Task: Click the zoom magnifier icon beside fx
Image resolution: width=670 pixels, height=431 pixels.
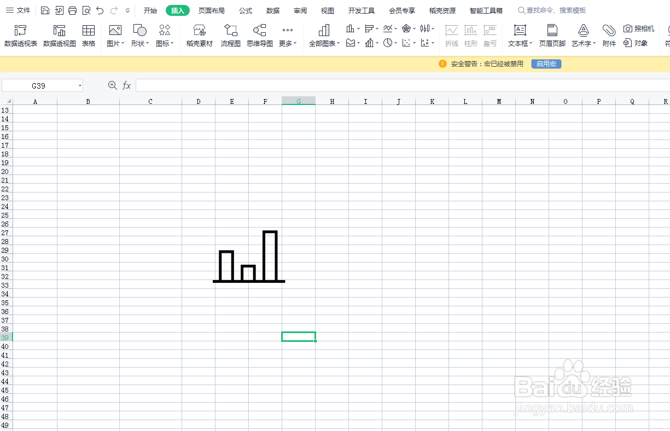Action: (x=113, y=85)
